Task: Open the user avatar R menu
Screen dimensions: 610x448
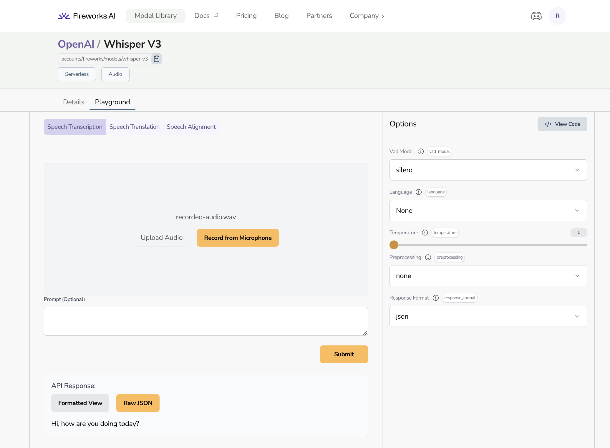Action: click(557, 16)
